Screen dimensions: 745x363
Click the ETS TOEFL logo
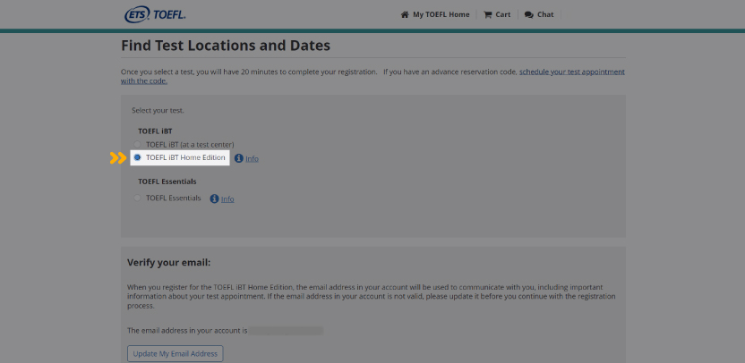click(x=155, y=14)
